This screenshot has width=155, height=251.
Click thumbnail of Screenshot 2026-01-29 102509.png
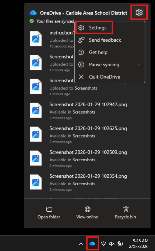(36, 158)
